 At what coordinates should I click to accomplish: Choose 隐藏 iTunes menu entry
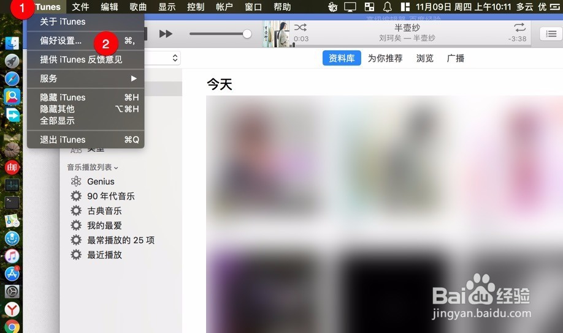(85, 97)
